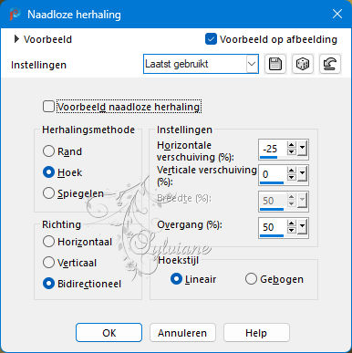This screenshot has width=352, height=353.
Task: Select the Rand repeat method
Action: click(x=48, y=151)
